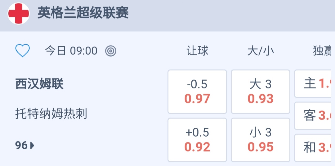The height and width of the screenshot is (166, 335).
Task: Click the red 0.97 odds value
Action: (x=197, y=99)
